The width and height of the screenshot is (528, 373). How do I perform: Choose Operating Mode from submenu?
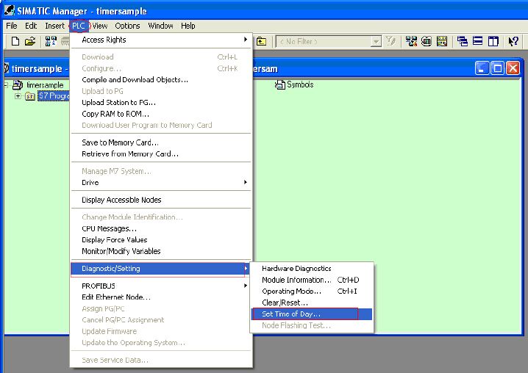pos(312,291)
